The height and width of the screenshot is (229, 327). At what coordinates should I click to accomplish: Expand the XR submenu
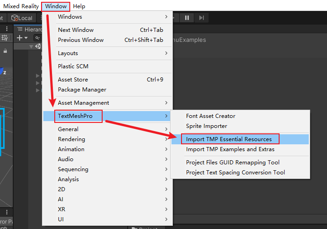107,209
